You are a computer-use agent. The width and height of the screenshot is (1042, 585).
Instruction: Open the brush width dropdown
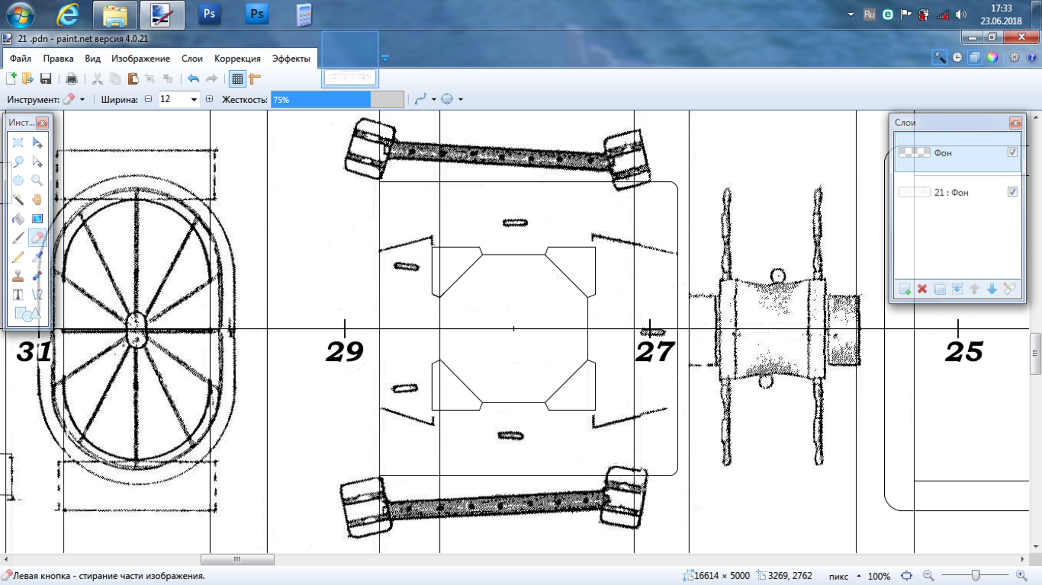194,99
